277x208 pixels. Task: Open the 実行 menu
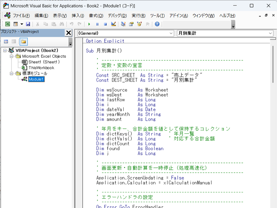pyautogui.click(x=138, y=16)
